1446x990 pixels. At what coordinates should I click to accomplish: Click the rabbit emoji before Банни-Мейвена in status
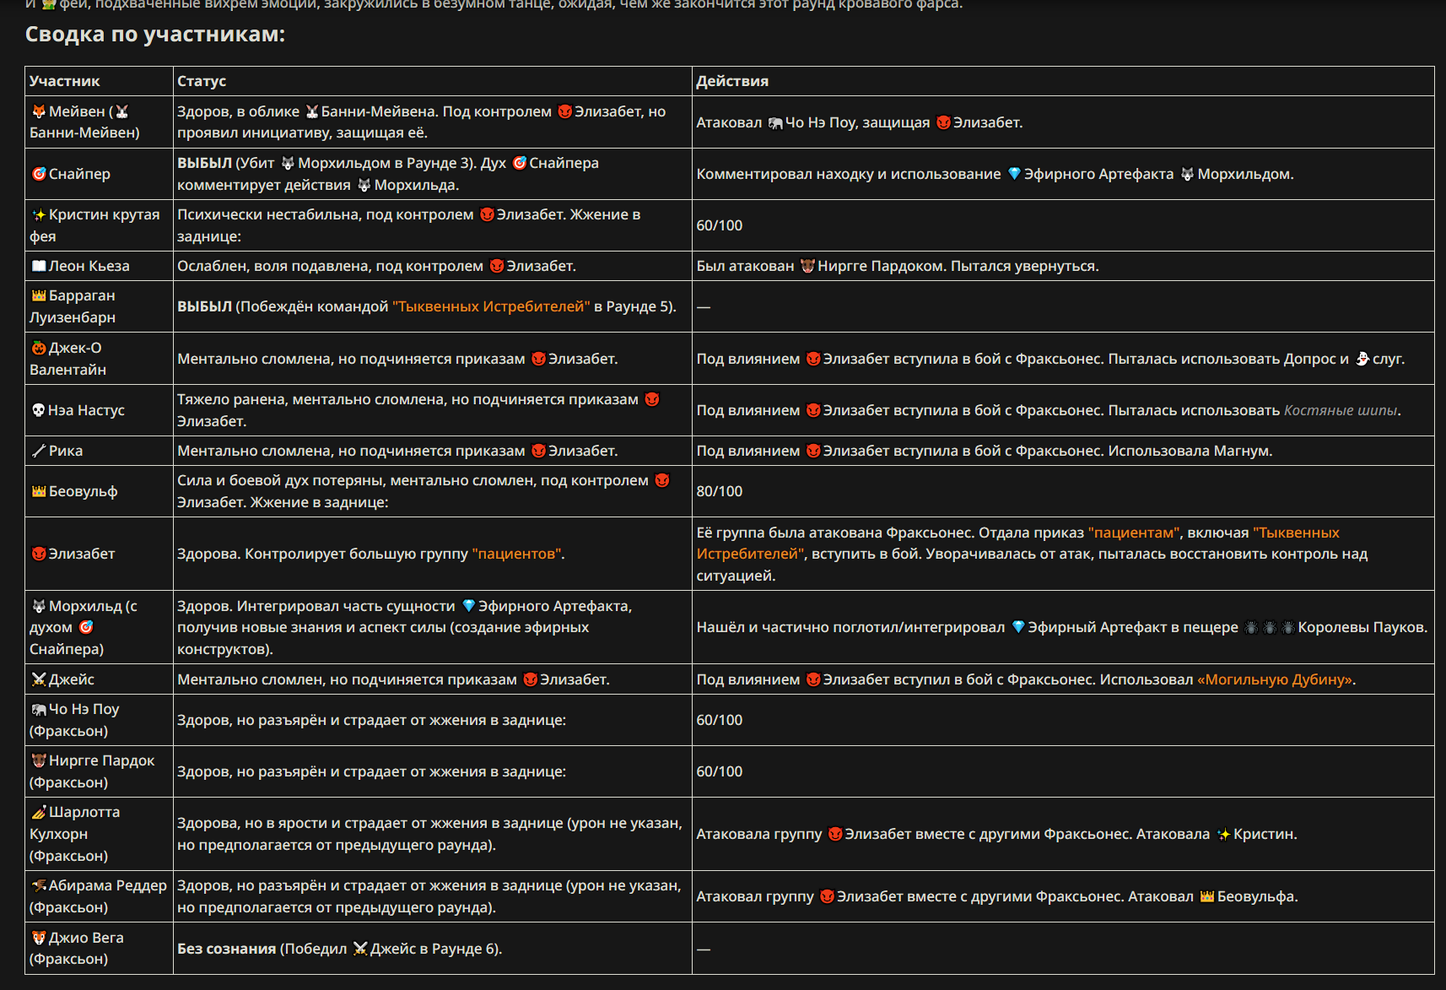[312, 111]
